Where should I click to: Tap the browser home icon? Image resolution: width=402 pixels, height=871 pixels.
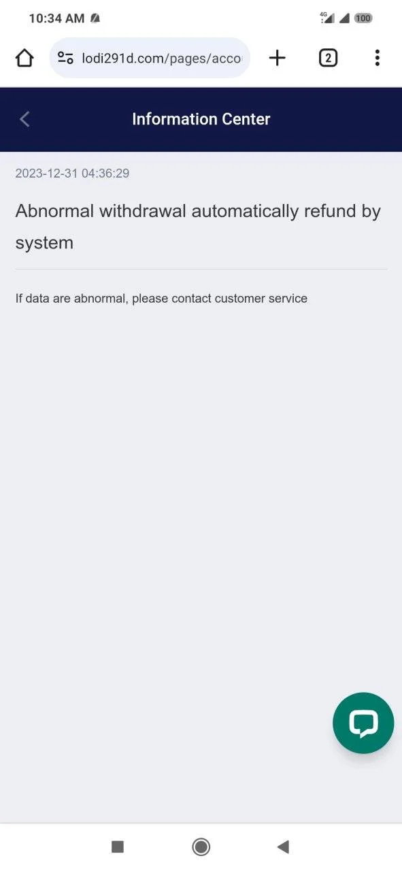point(24,58)
